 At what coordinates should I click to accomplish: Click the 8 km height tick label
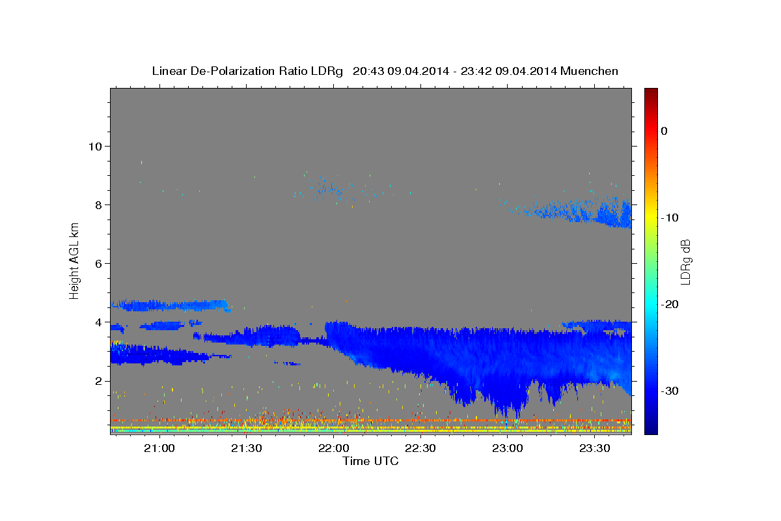(x=100, y=204)
